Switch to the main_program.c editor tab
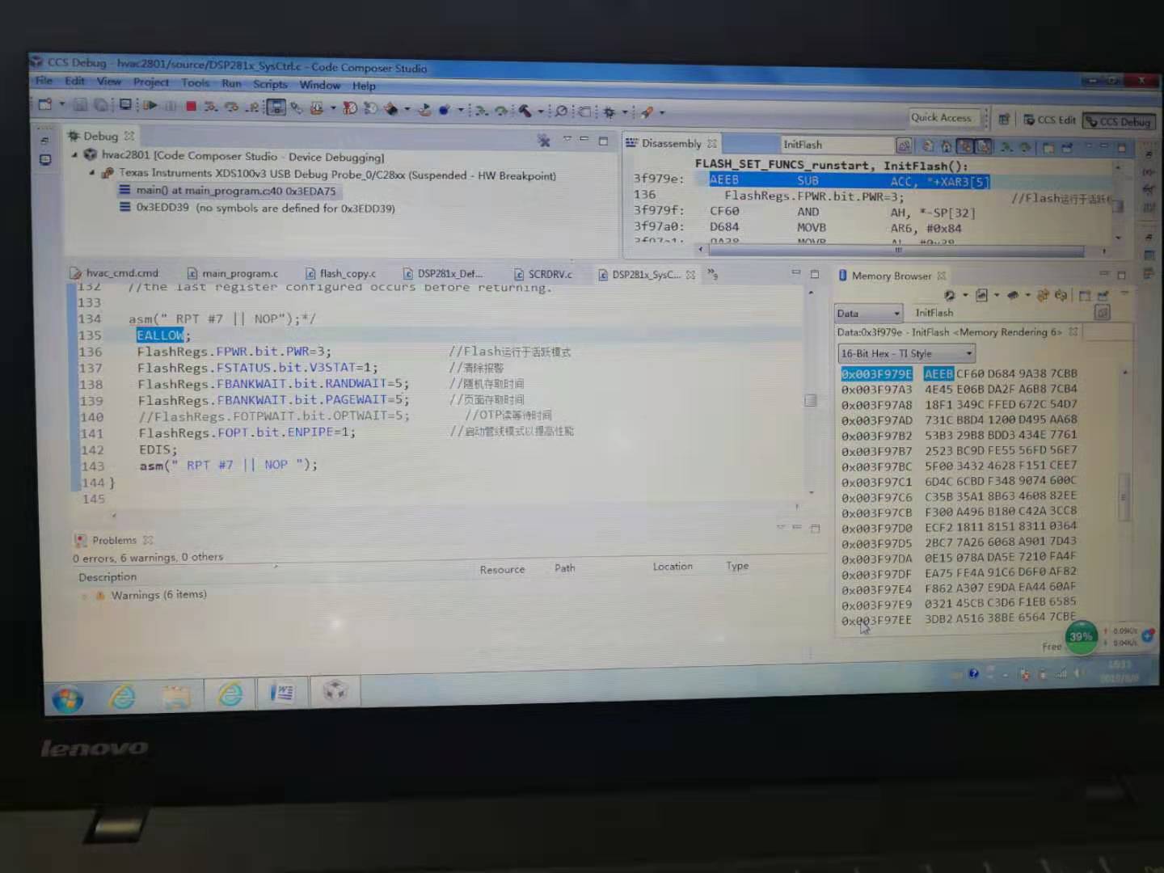Viewport: 1164px width, 873px height. [232, 273]
